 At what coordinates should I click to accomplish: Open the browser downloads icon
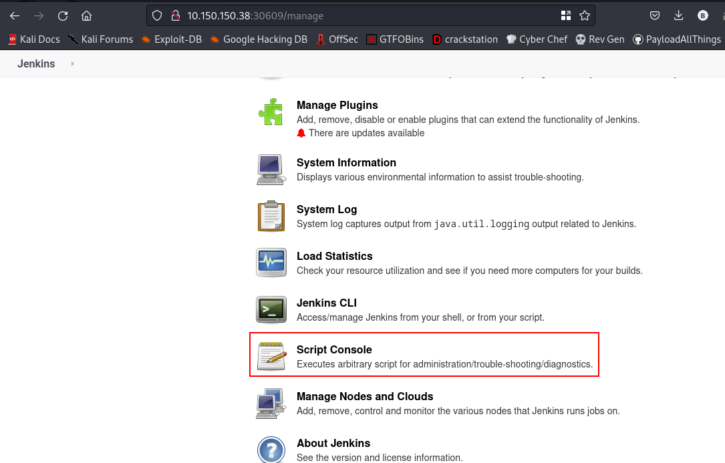click(x=678, y=16)
